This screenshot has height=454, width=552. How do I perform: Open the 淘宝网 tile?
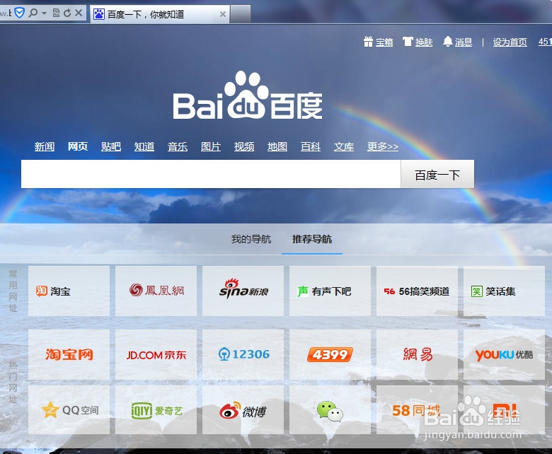[69, 354]
